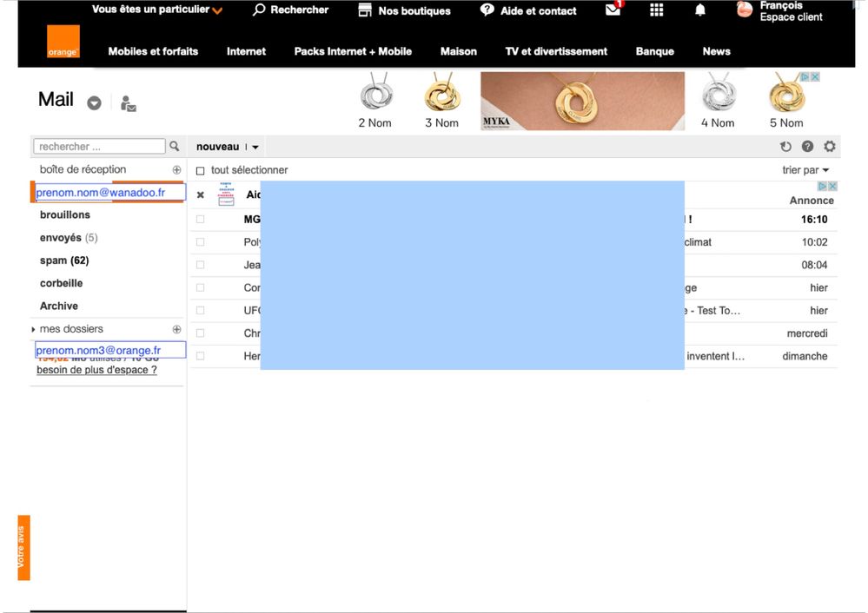Open mail settings gear icon
The width and height of the screenshot is (868, 613).
pos(829,147)
